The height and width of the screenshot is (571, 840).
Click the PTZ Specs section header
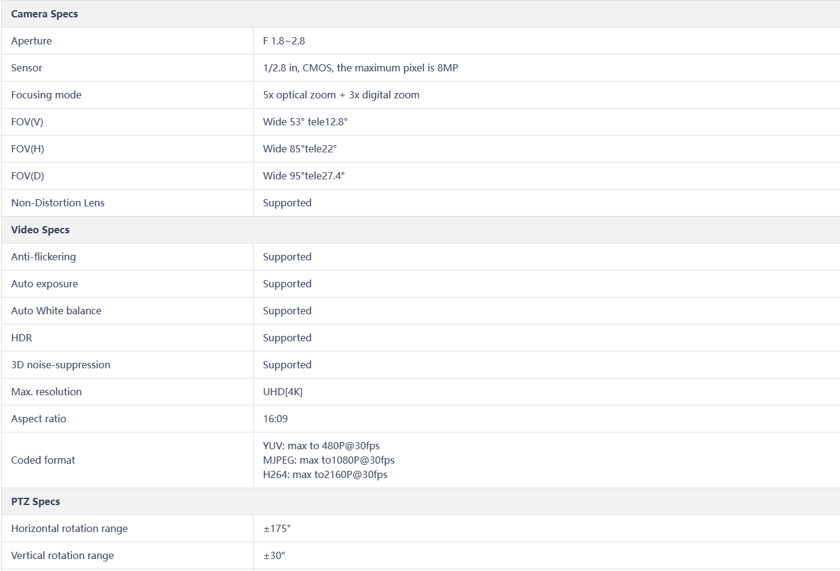[x=35, y=501]
